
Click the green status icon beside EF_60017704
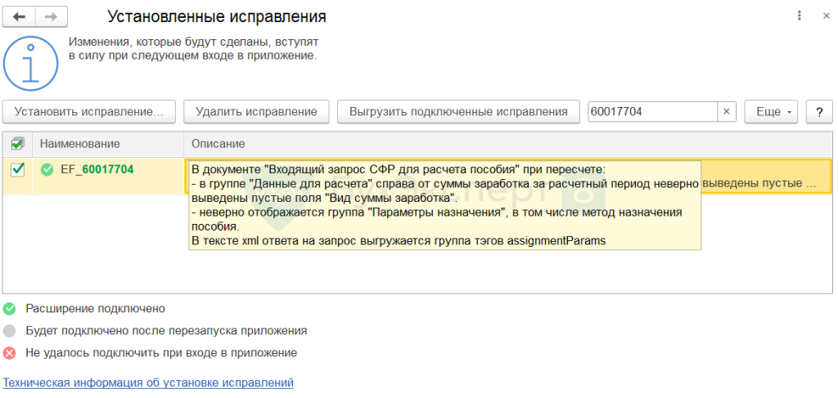(47, 170)
